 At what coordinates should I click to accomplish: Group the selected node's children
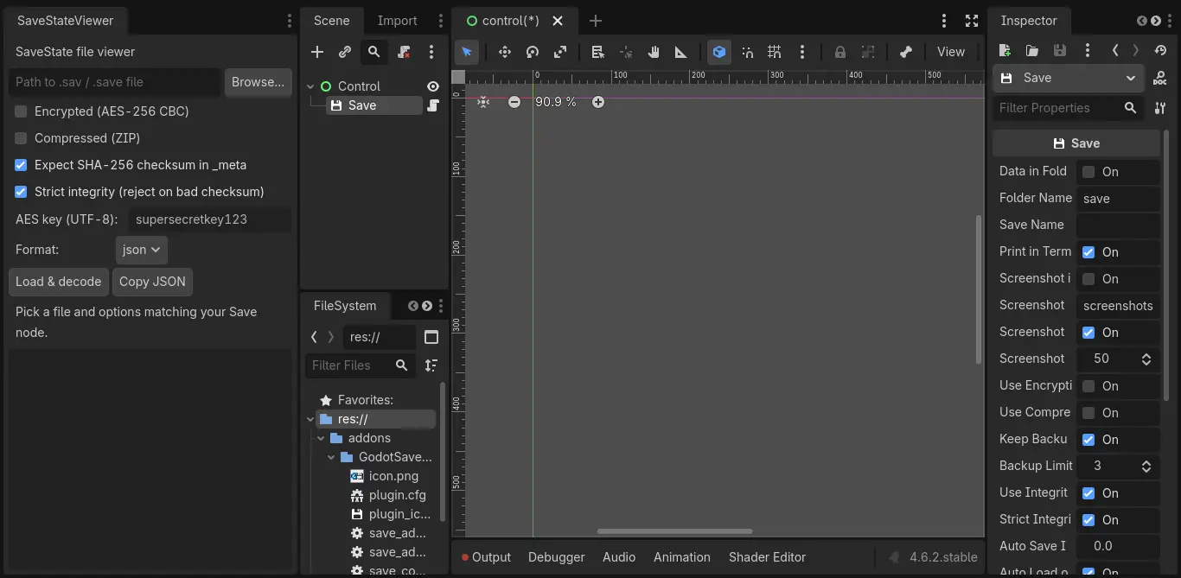coord(868,52)
